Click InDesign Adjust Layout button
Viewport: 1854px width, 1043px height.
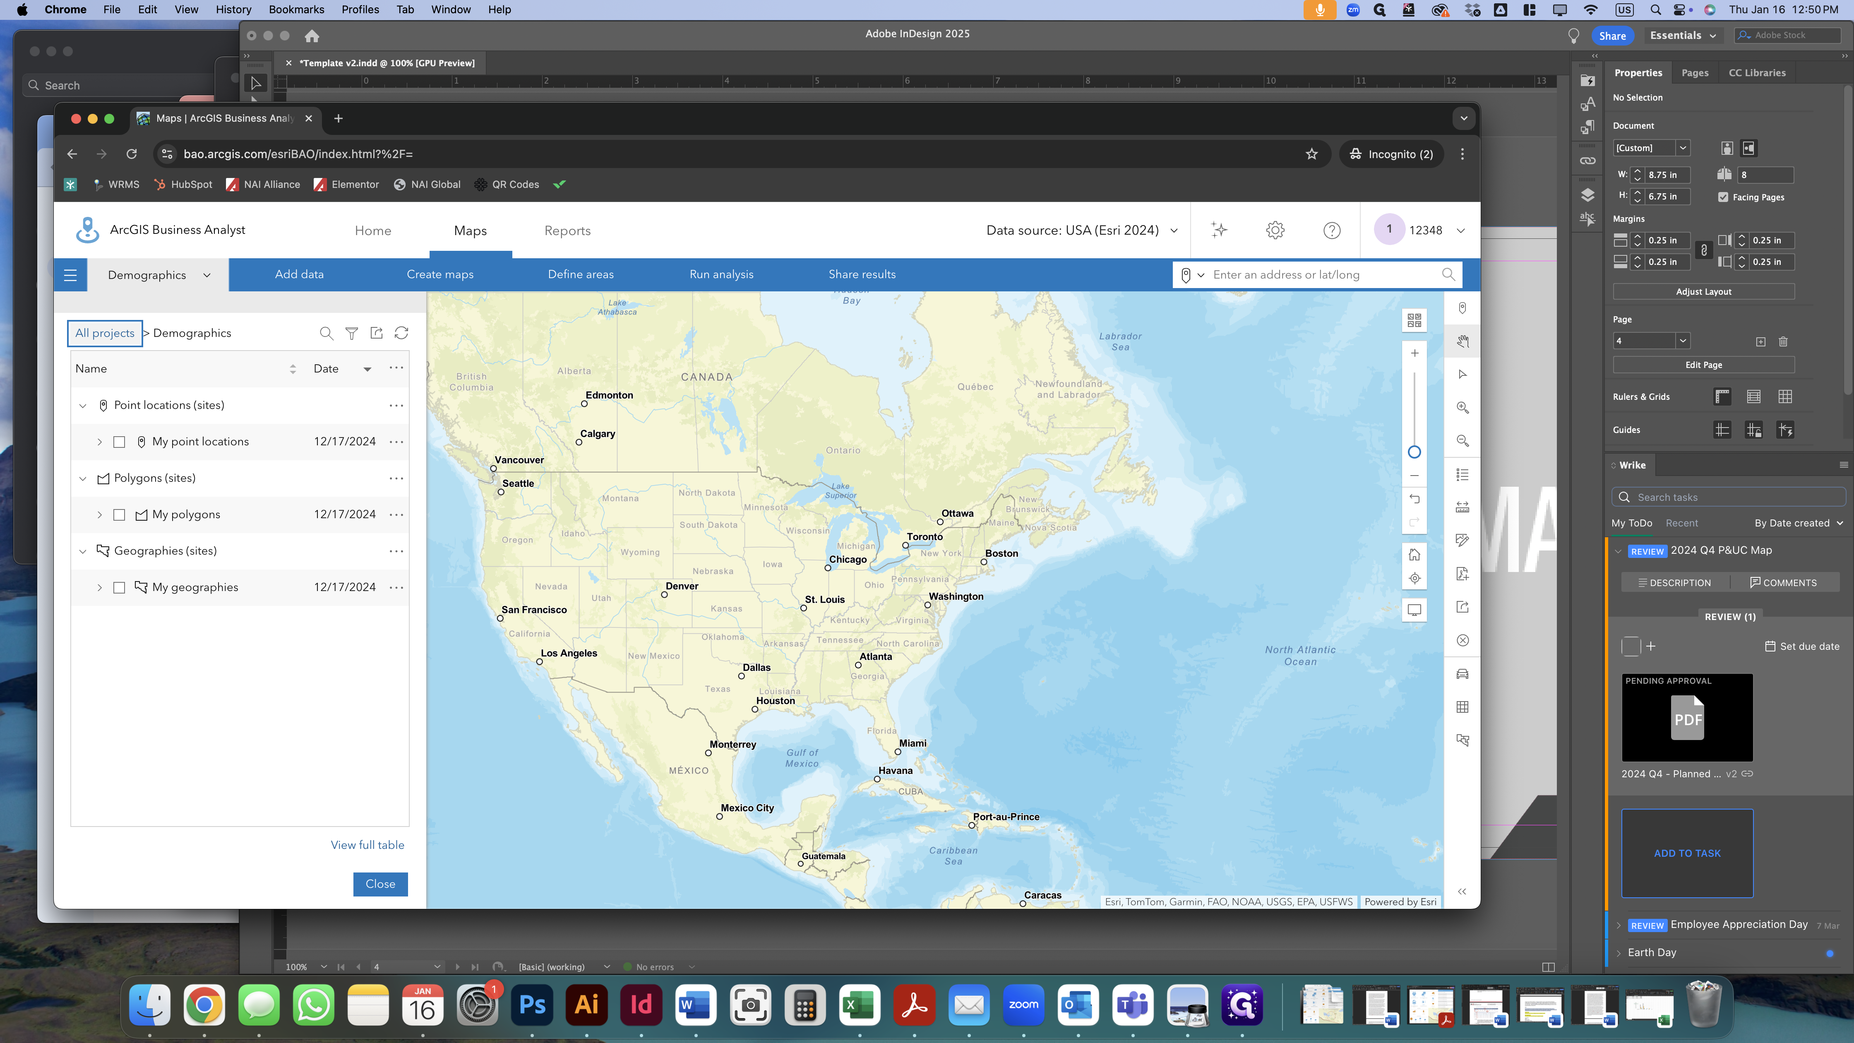1703,291
